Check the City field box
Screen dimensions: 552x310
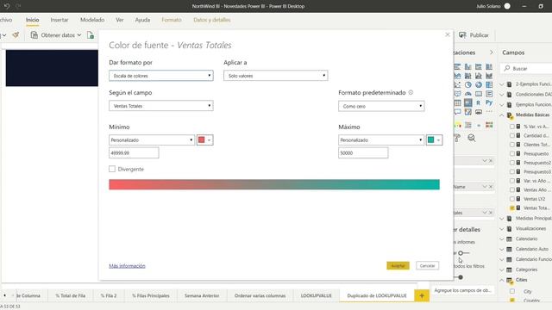(x=512, y=291)
